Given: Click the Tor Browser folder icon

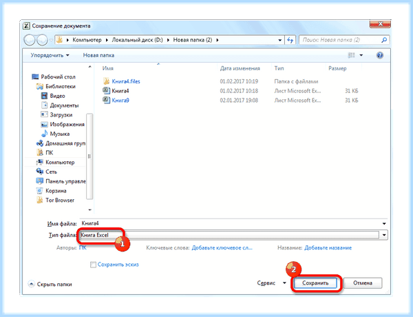Looking at the screenshot, I should [x=40, y=200].
